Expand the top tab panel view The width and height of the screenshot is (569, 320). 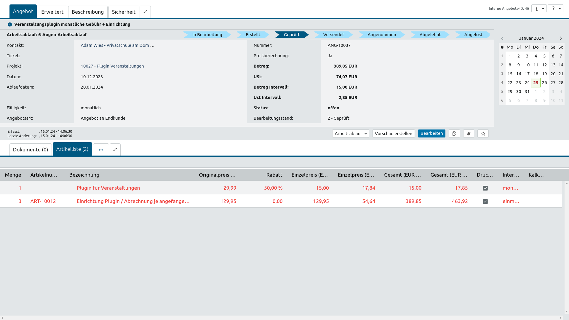coord(145,12)
